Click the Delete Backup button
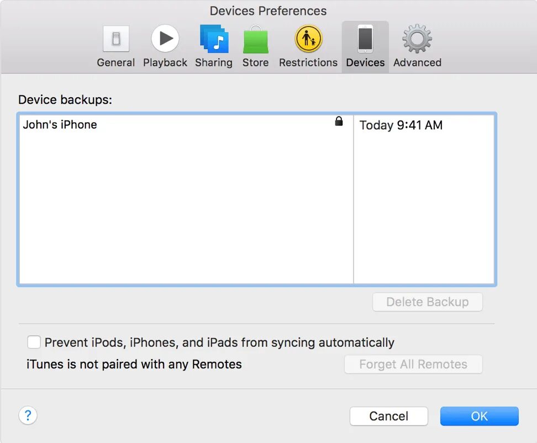The width and height of the screenshot is (537, 443). [x=427, y=302]
